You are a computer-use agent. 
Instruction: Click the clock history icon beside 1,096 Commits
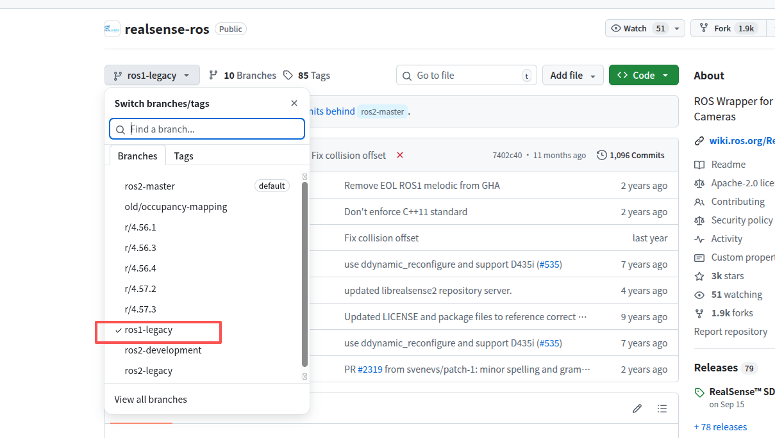601,155
